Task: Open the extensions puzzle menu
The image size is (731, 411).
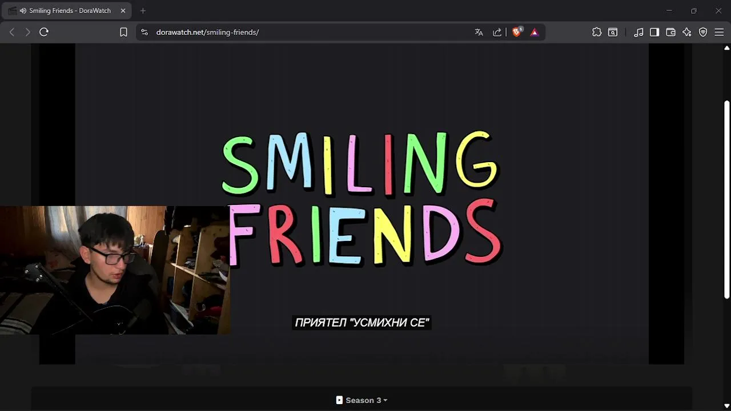Action: pyautogui.click(x=597, y=33)
